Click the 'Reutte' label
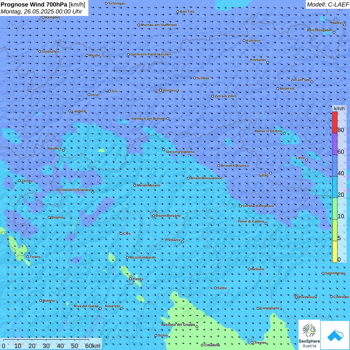 tap(95, 55)
